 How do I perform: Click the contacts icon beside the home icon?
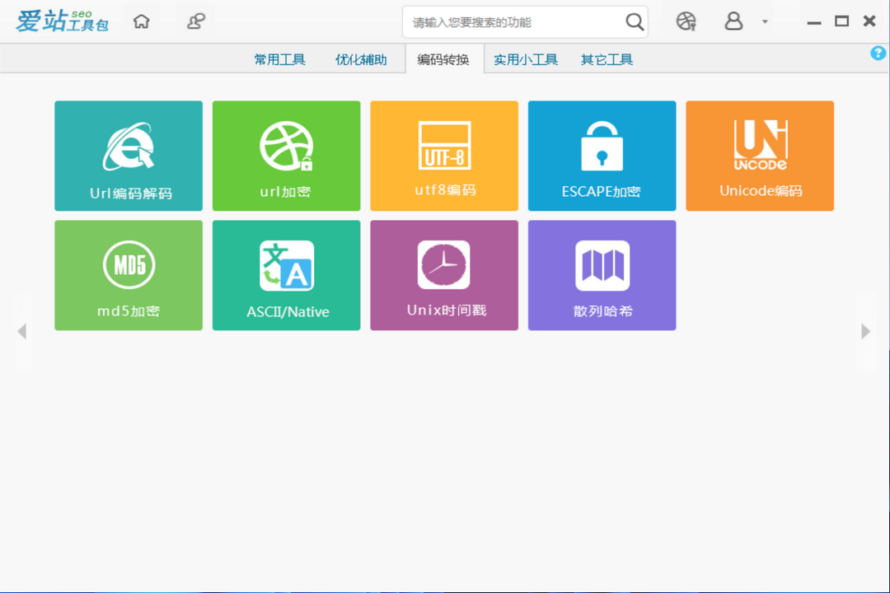point(194,21)
